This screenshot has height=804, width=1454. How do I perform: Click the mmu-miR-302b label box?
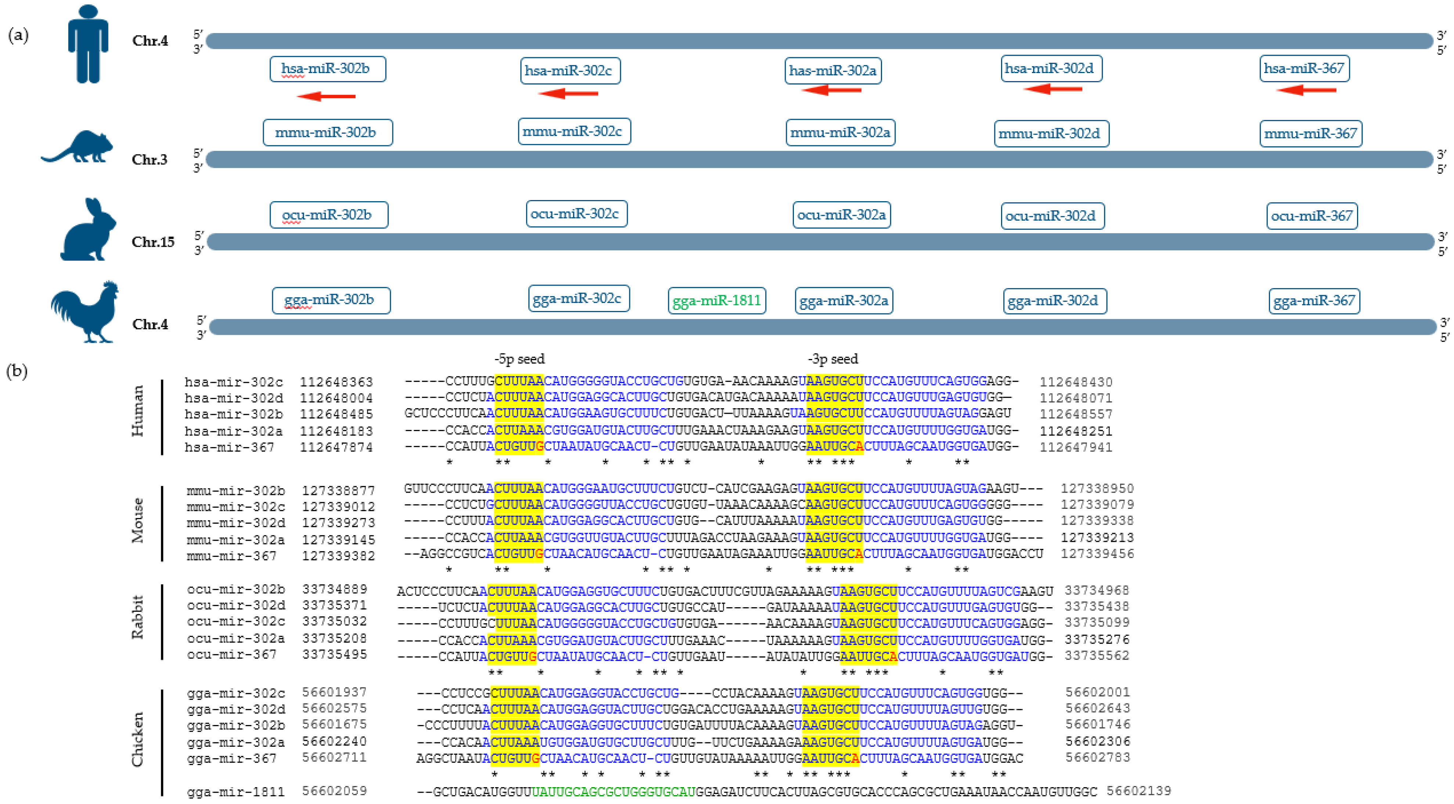point(328,133)
